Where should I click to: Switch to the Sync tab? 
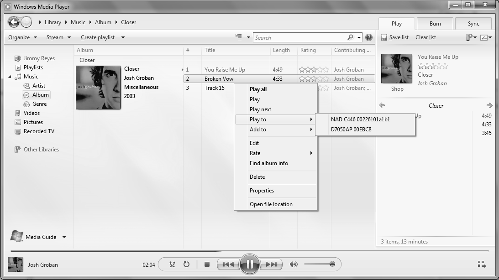click(x=473, y=24)
